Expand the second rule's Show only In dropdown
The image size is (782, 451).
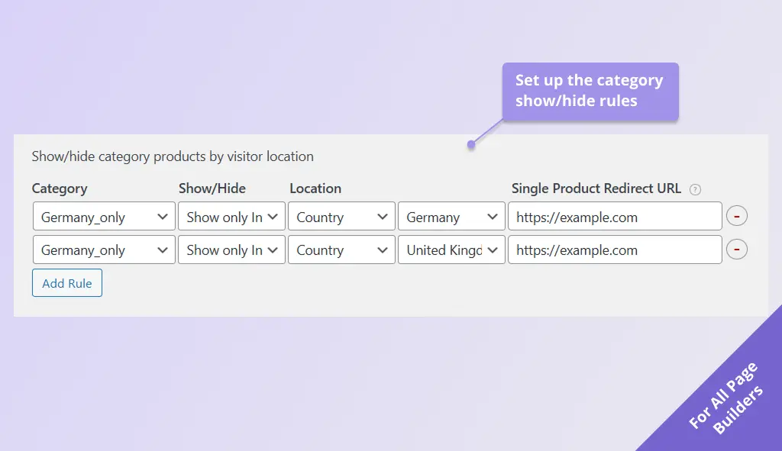pos(231,250)
